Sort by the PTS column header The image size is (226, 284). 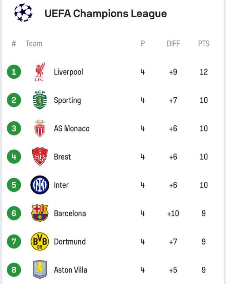click(204, 44)
